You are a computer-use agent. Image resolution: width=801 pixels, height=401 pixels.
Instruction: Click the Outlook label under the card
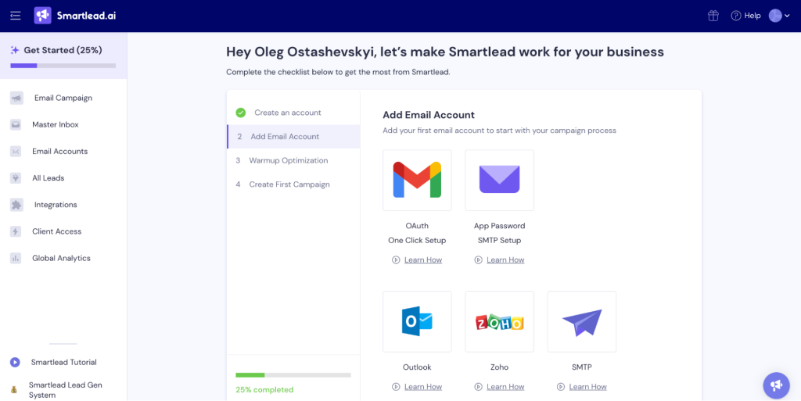[x=417, y=367]
